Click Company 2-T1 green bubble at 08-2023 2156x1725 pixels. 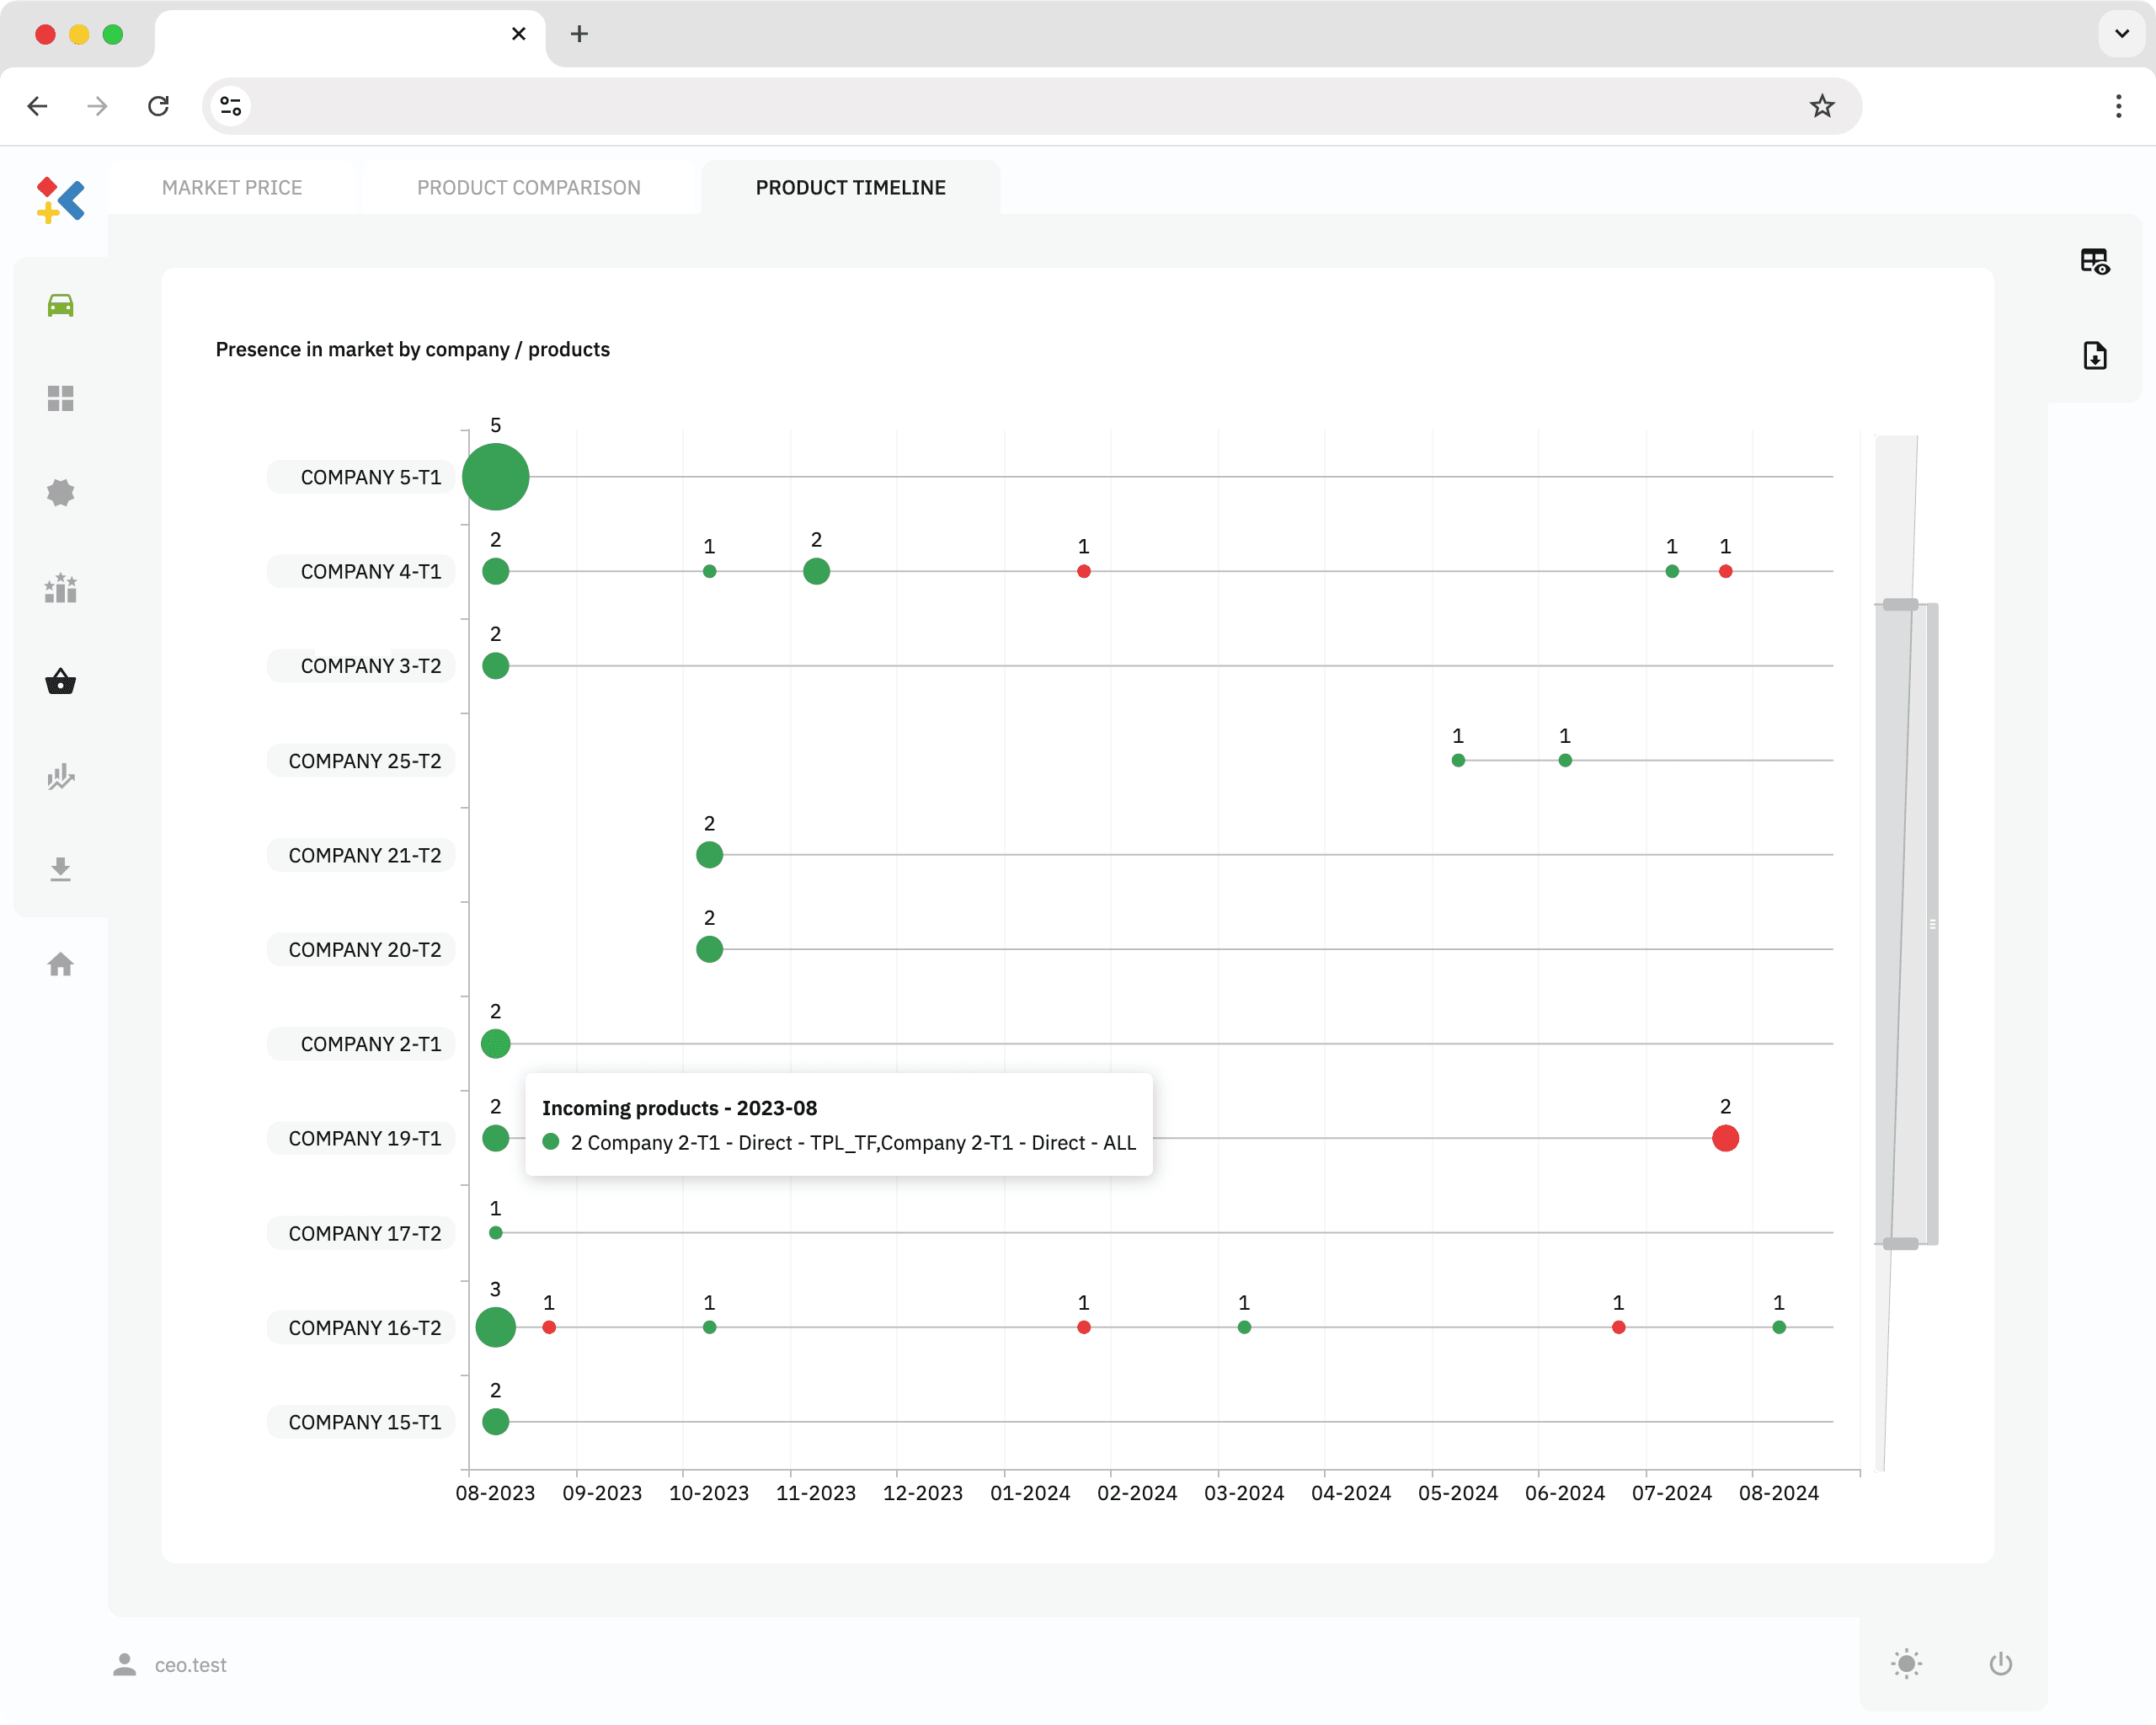(x=495, y=1044)
